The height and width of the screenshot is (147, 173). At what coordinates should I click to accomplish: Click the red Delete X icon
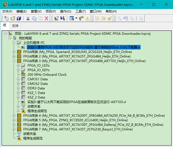tap(46, 18)
